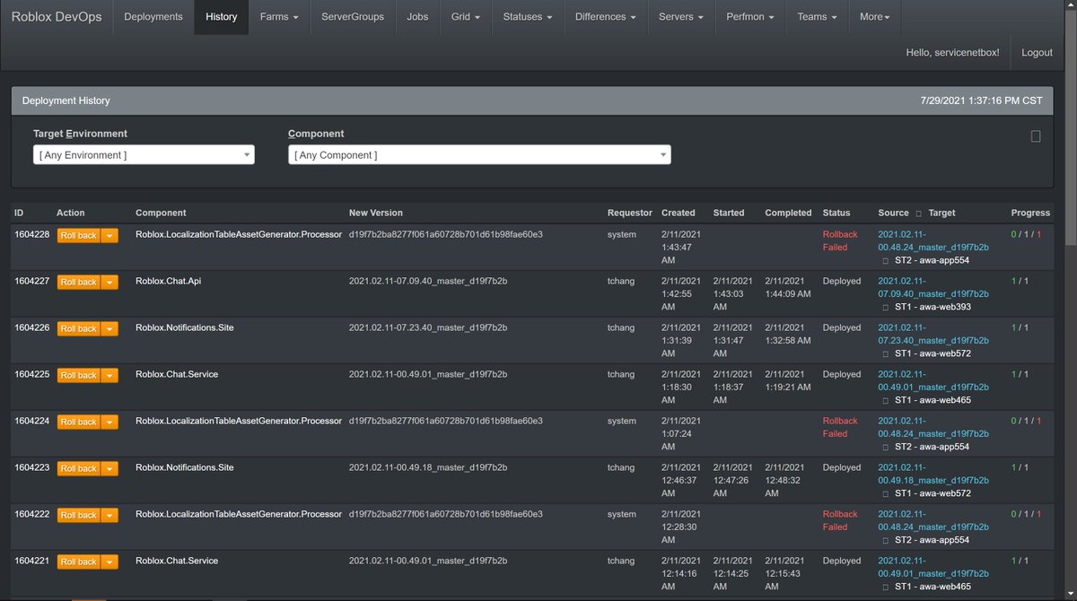This screenshot has height=601, width=1077.
Task: Open the More menu
Action: tap(875, 17)
